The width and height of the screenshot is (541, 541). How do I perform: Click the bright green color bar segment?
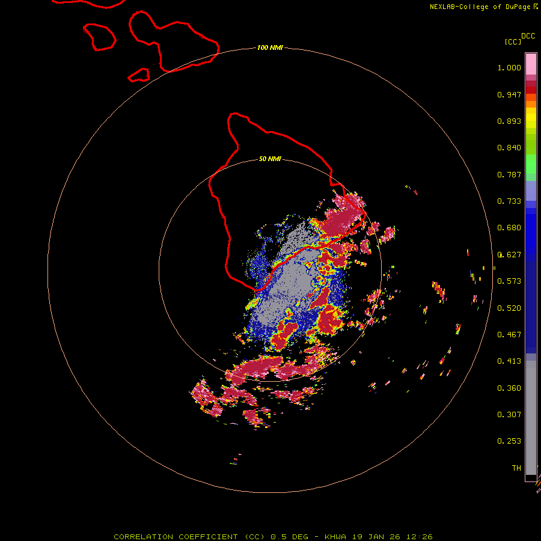point(531,164)
